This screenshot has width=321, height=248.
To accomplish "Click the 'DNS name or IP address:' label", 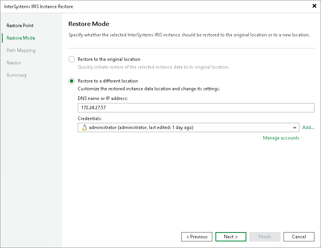I will click(102, 98).
